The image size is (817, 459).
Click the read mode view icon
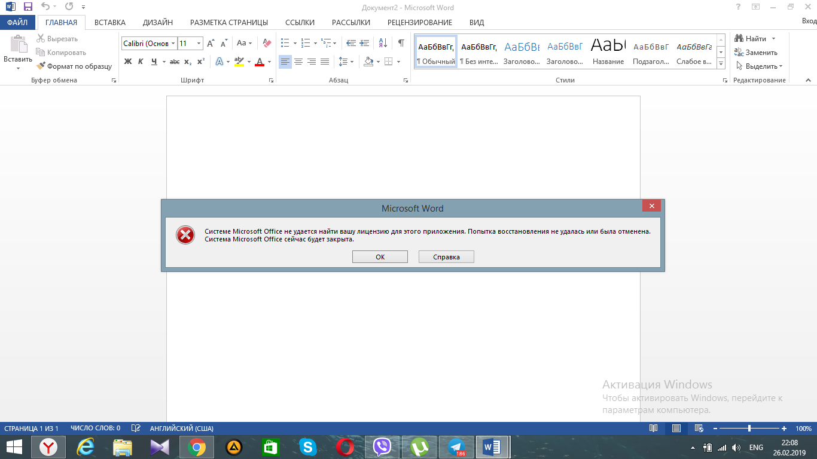[654, 429]
